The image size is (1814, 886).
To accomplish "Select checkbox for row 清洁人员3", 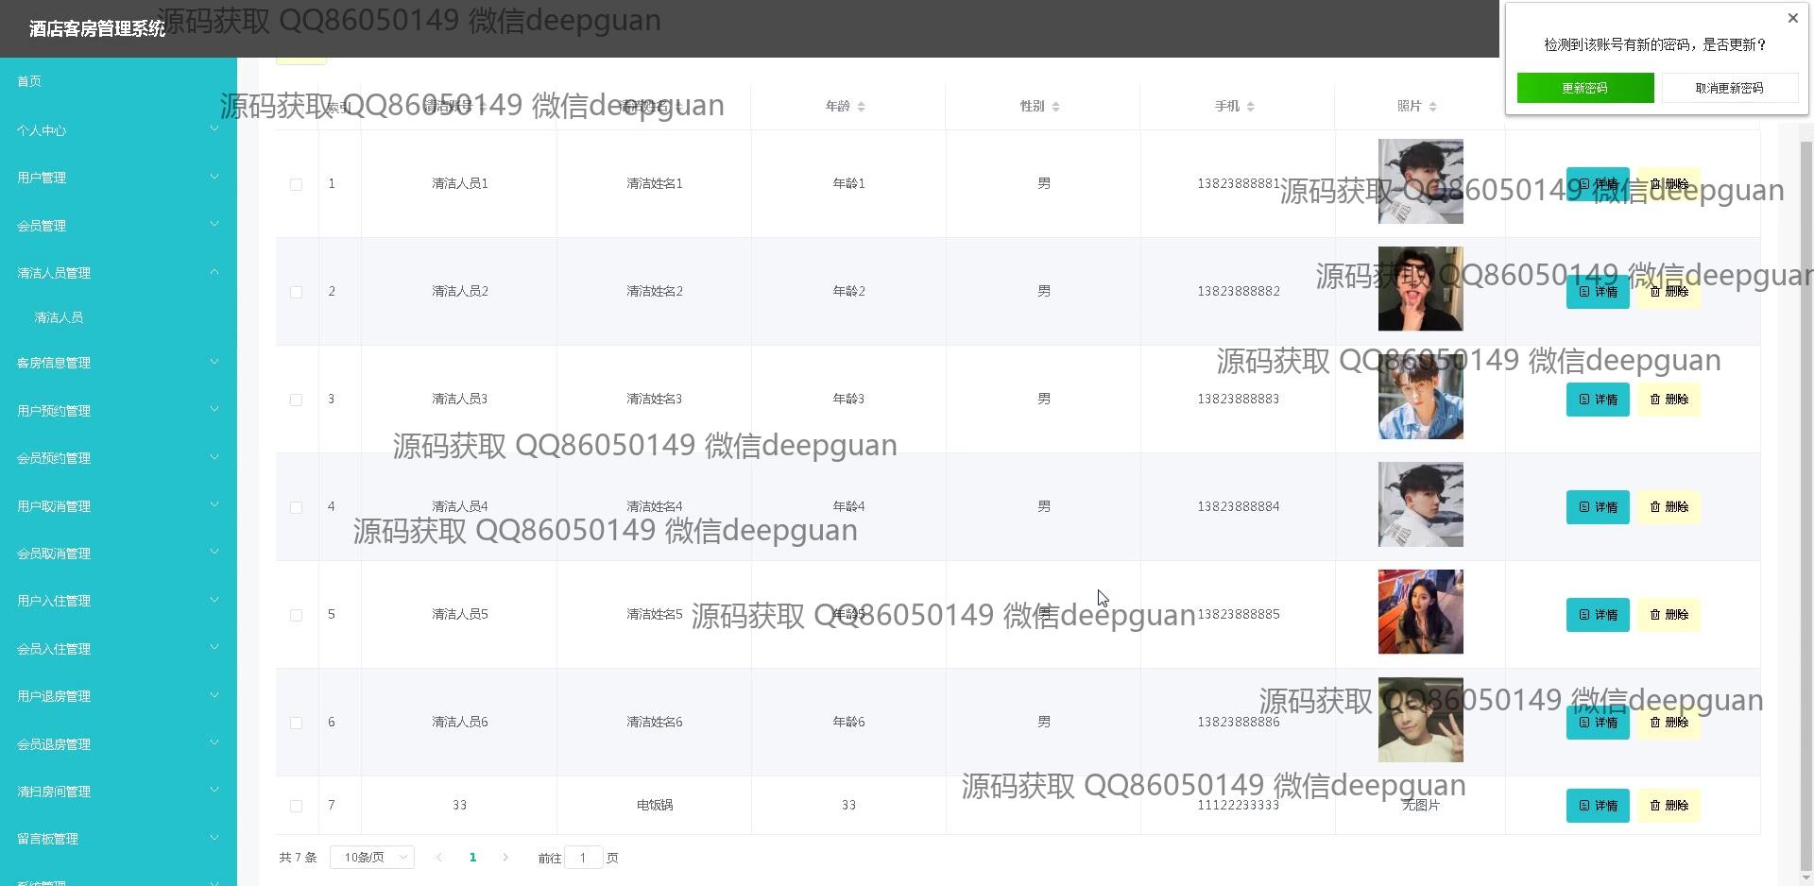I will [296, 400].
